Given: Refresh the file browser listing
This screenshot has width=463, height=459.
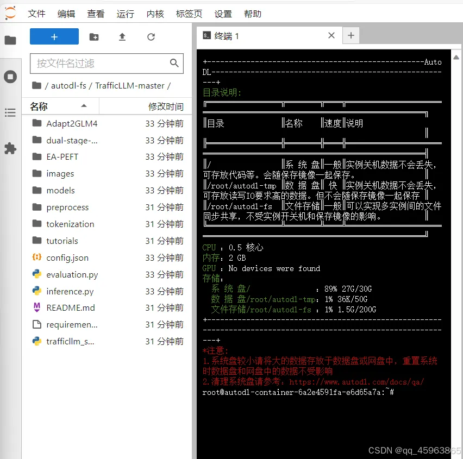Looking at the screenshot, I should point(151,37).
